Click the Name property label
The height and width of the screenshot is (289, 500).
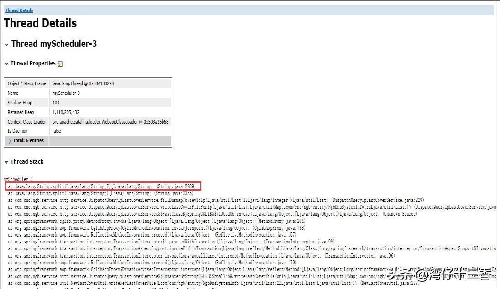click(x=13, y=93)
